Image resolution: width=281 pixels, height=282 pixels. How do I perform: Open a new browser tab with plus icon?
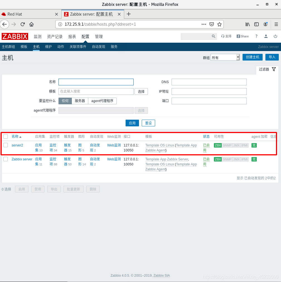point(129,14)
